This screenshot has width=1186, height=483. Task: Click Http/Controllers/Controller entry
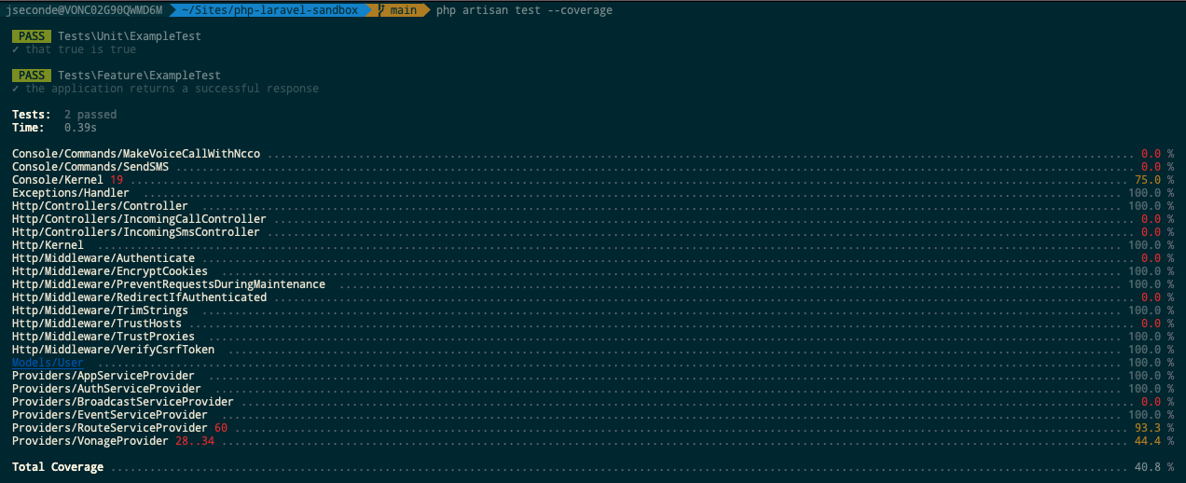tap(100, 206)
